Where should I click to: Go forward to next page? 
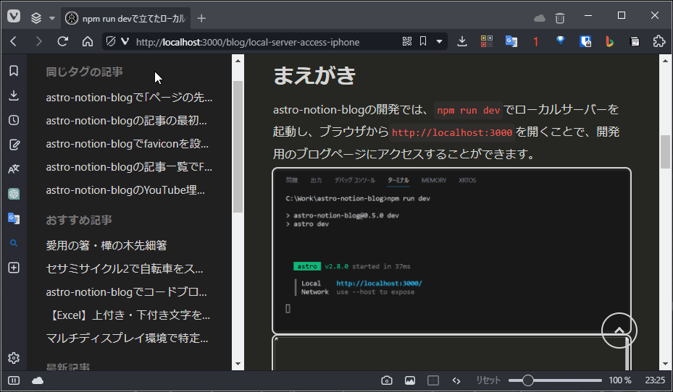(x=38, y=41)
